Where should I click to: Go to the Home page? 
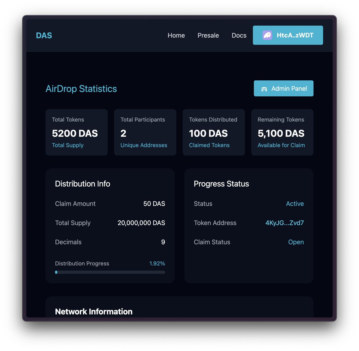pos(176,35)
